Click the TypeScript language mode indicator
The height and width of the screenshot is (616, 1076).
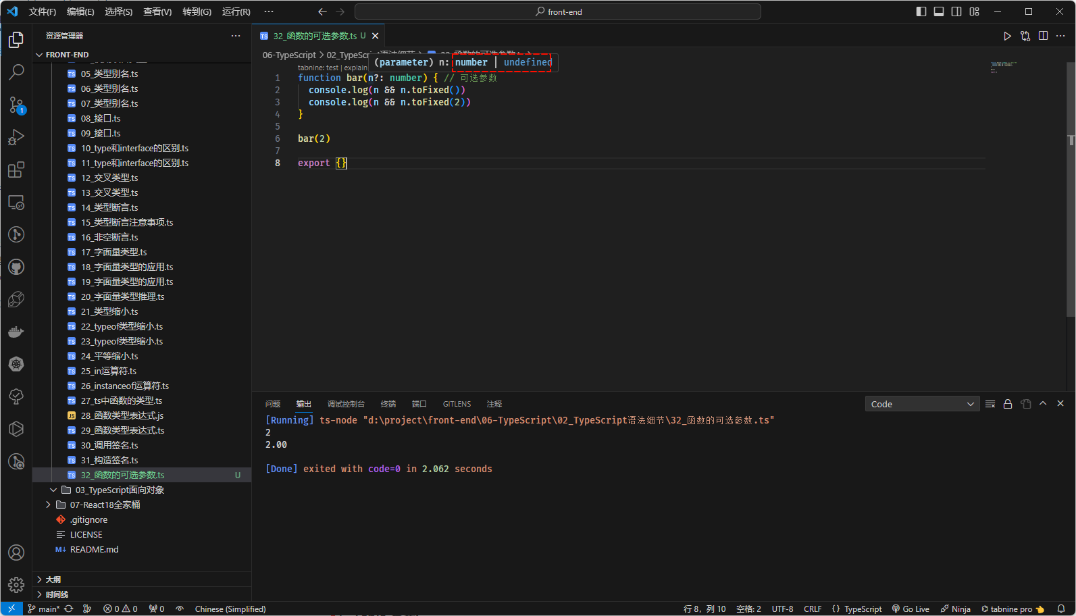[x=863, y=609]
